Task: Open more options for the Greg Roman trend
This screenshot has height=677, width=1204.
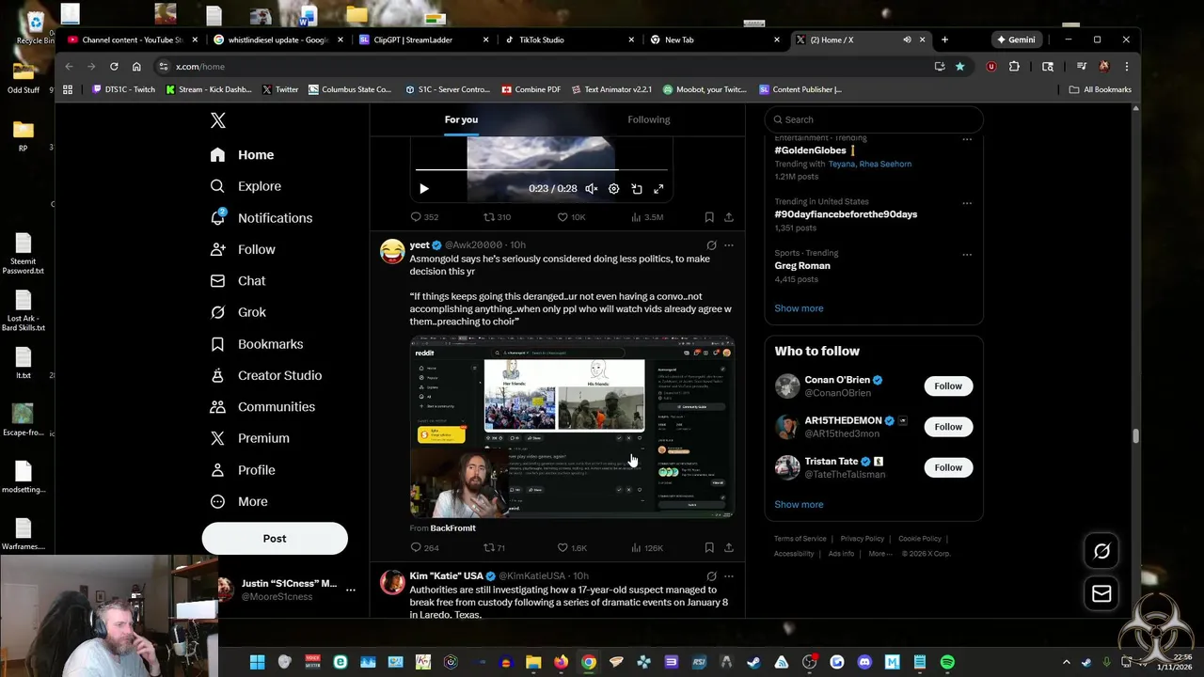Action: point(966,253)
